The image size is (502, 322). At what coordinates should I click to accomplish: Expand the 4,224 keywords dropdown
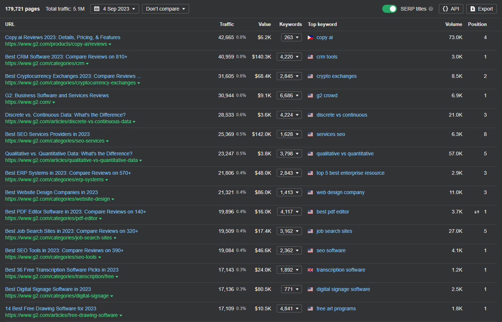click(x=289, y=115)
